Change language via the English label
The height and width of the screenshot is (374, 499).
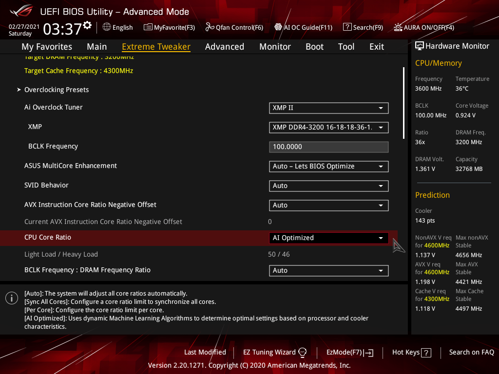(x=122, y=27)
